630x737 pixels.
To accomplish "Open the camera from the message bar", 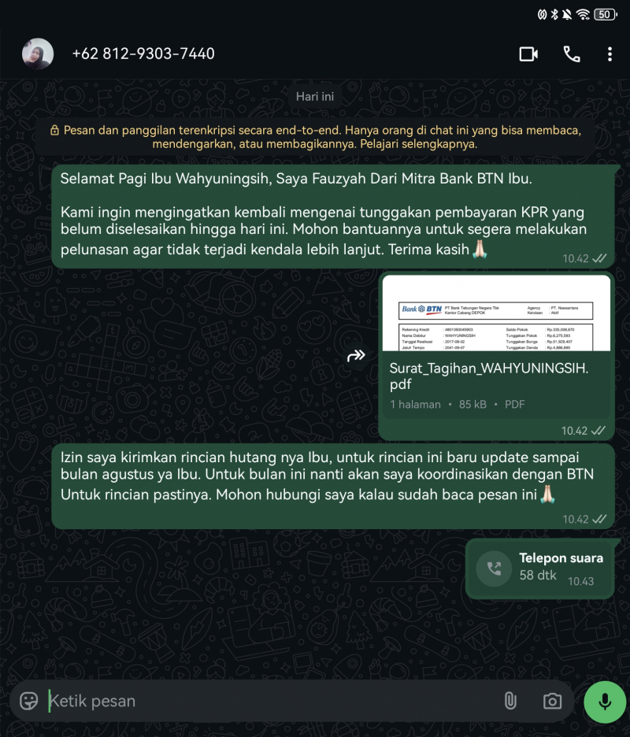I will (x=552, y=702).
